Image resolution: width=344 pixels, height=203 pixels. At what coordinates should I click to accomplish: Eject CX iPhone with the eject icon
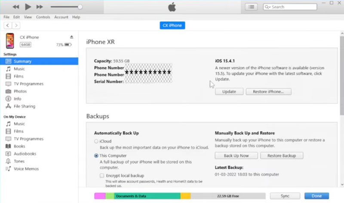71,37
